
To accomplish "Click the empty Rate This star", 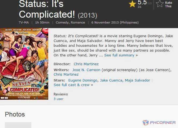I will click(x=160, y=4).
